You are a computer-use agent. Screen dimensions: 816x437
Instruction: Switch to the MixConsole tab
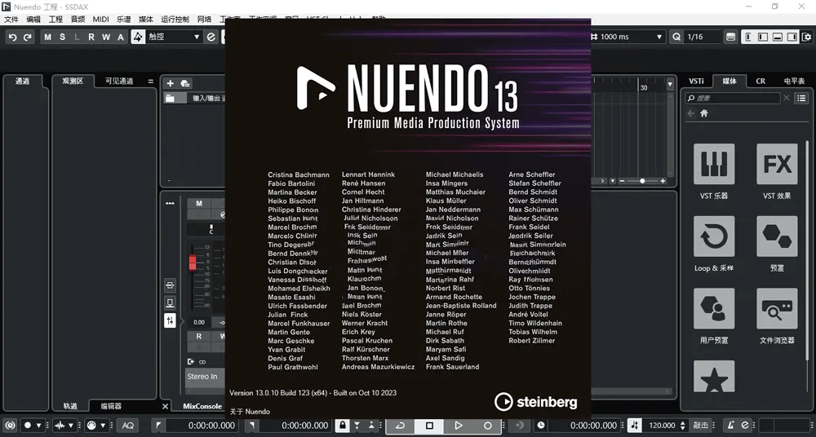[202, 406]
